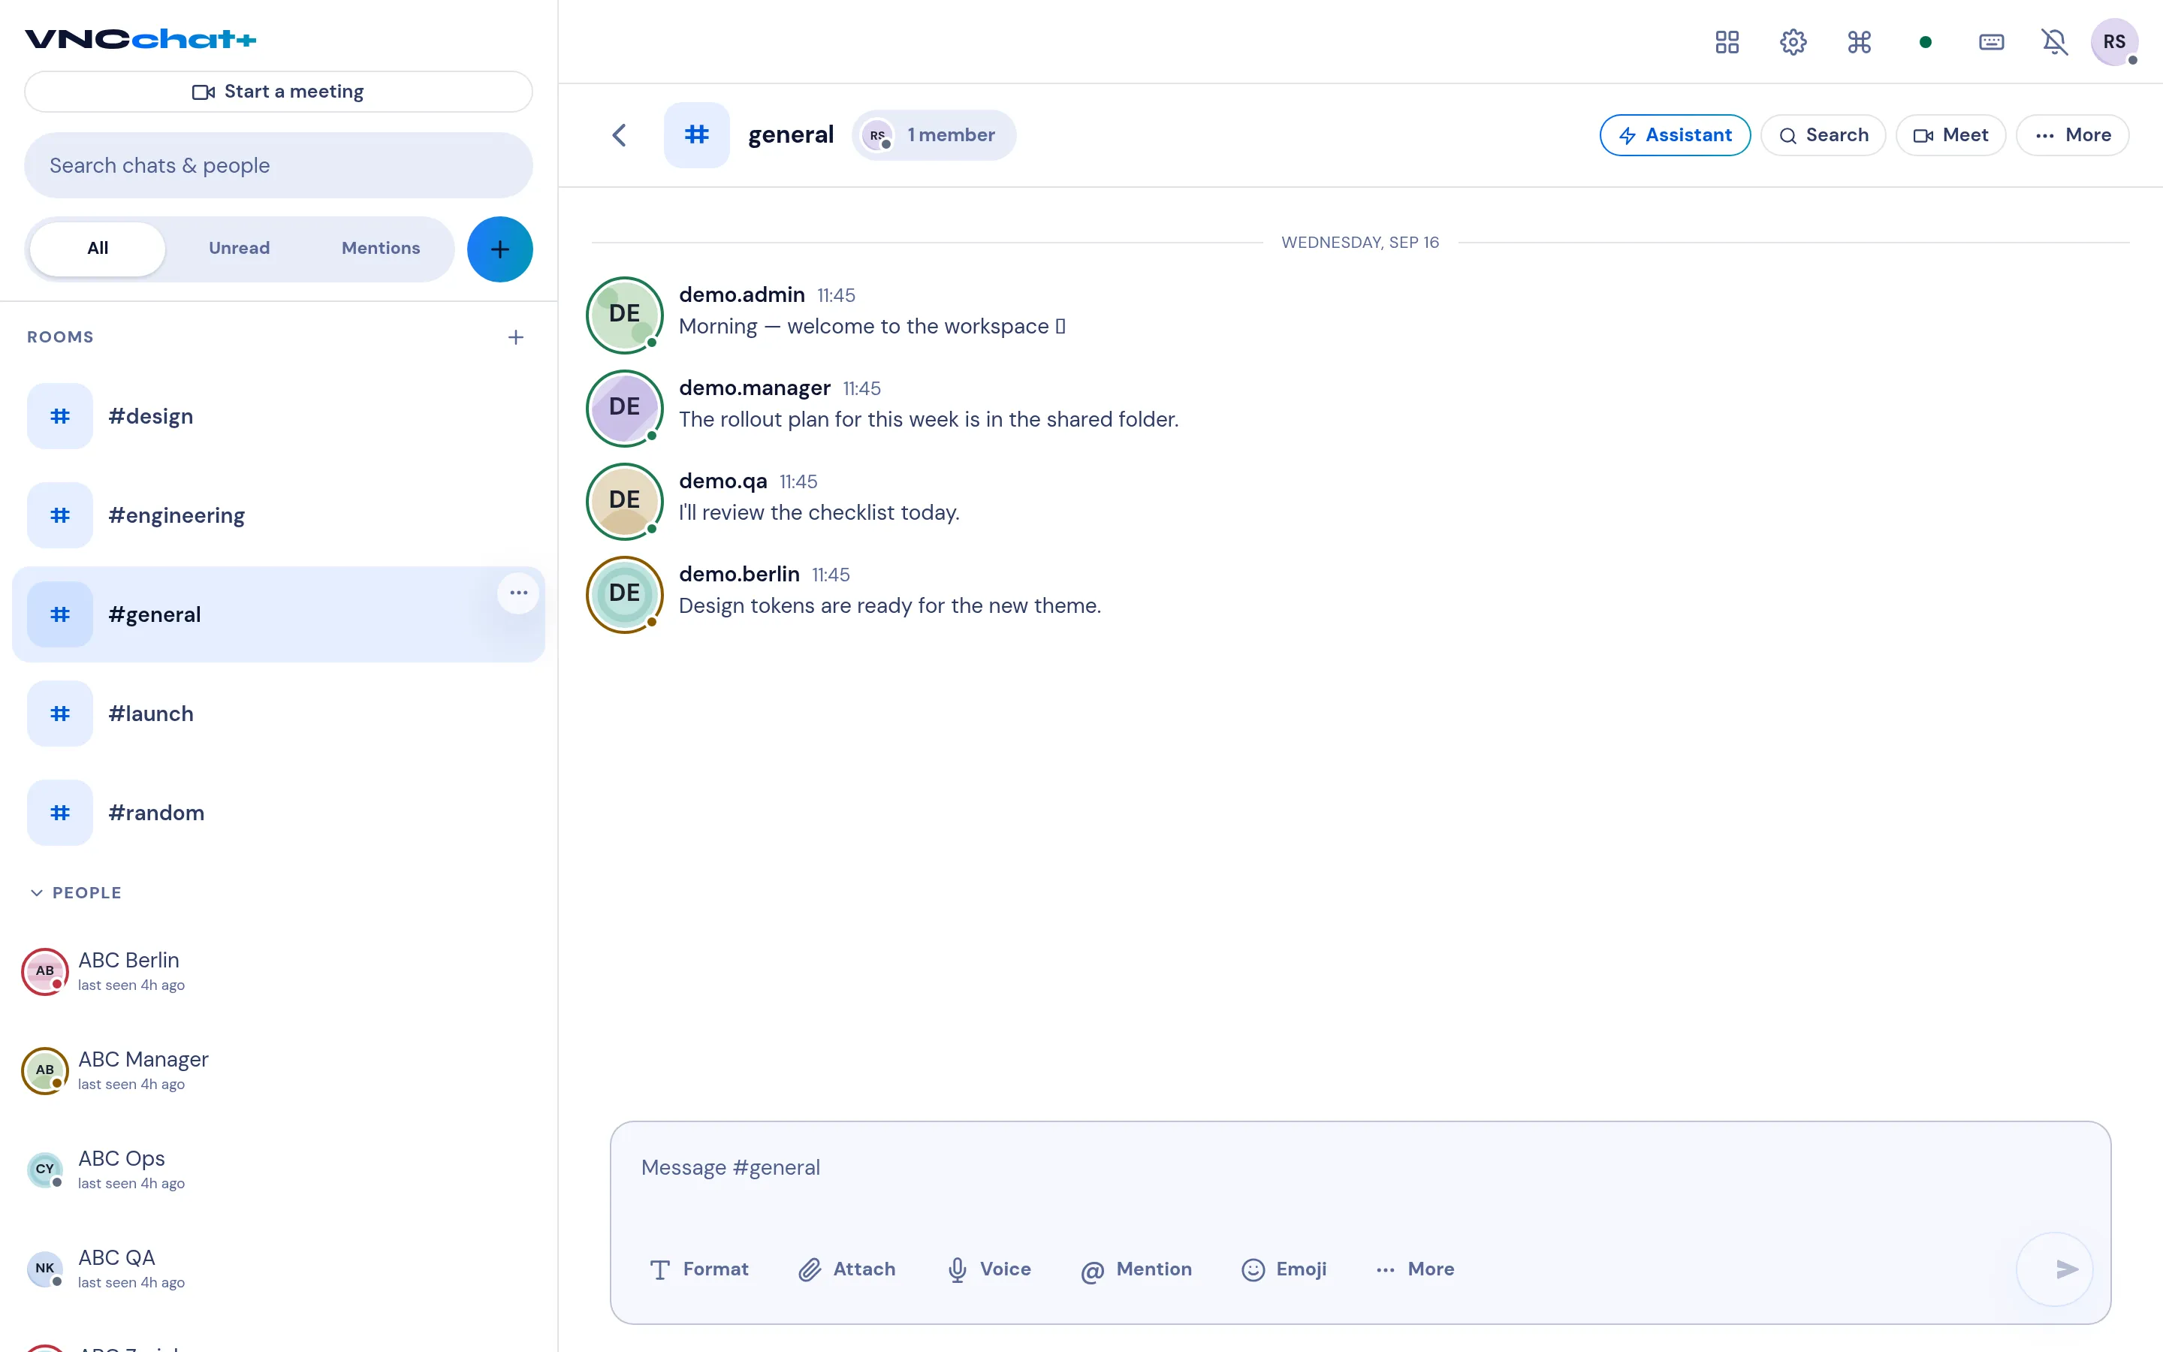Show the 1 member list
2163x1352 pixels.
933,135
